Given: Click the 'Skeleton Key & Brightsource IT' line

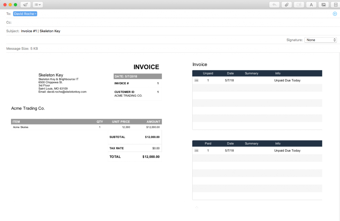Looking at the screenshot, I should 58,79.
